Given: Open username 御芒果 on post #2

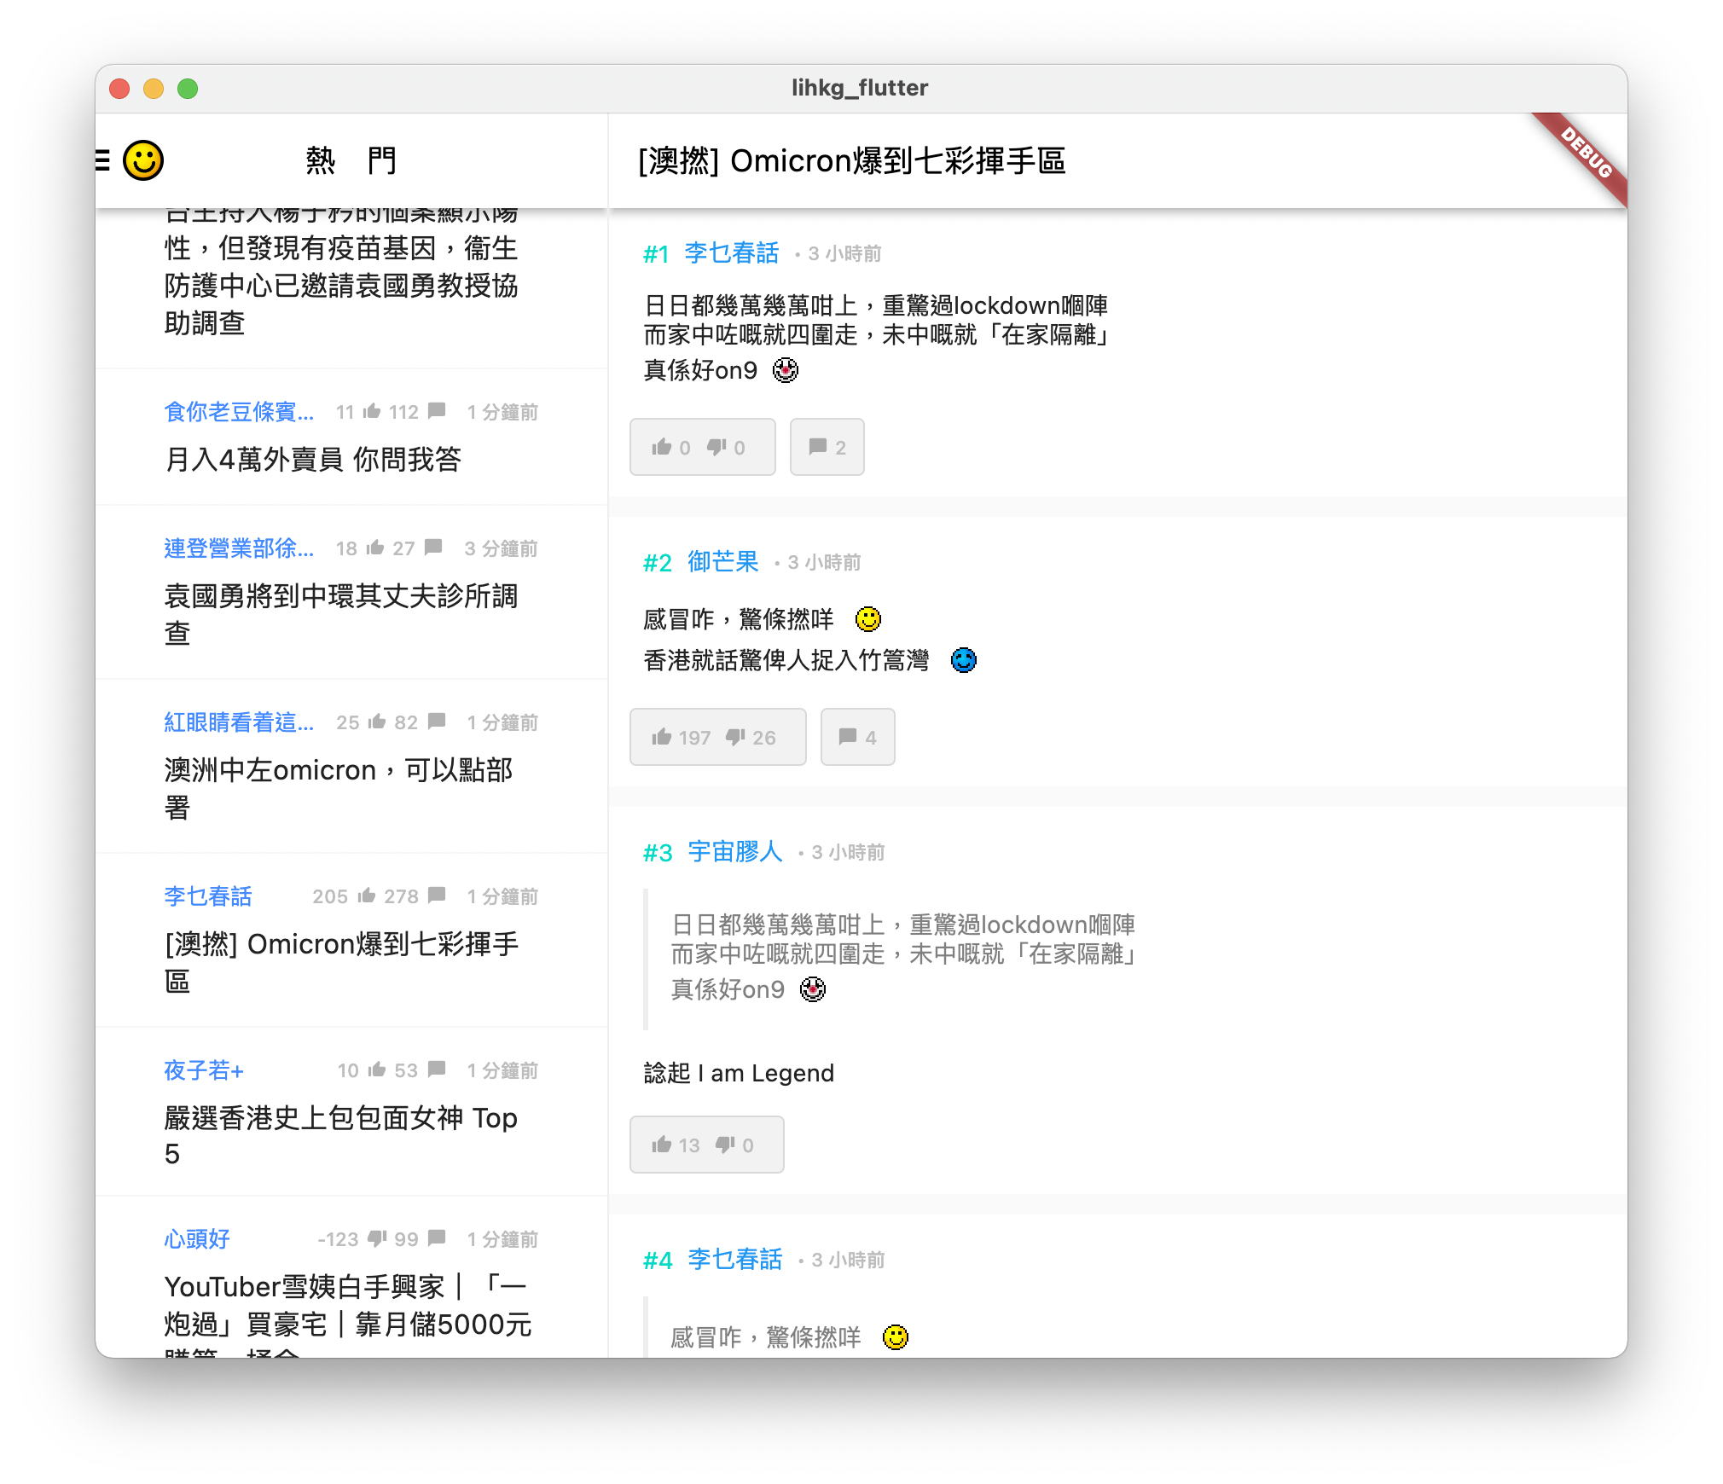Looking at the screenshot, I should 722,562.
